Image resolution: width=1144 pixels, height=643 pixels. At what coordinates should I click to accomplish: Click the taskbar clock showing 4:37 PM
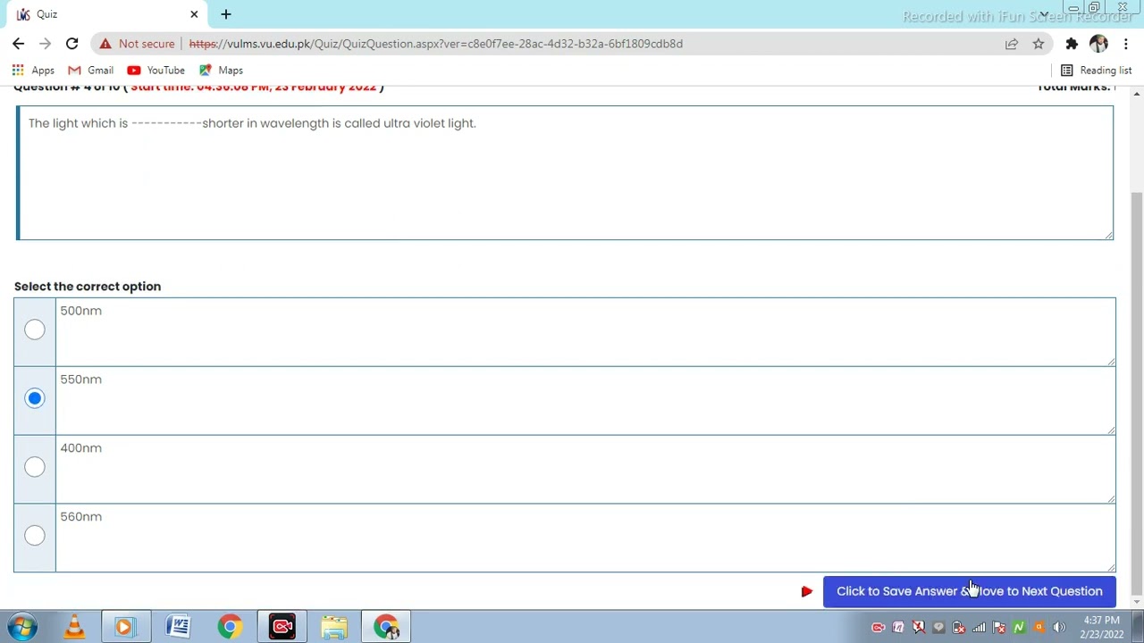pyautogui.click(x=1101, y=627)
